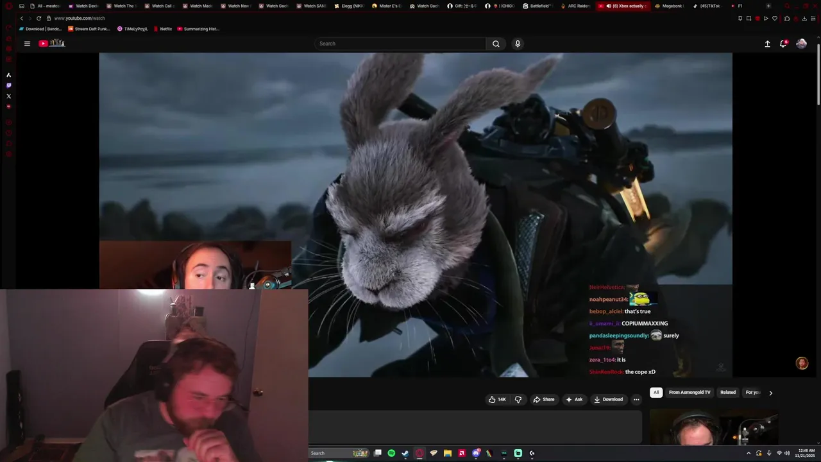821x462 pixels.
Task: Open browser downloads icon in toolbar
Action: (x=804, y=18)
